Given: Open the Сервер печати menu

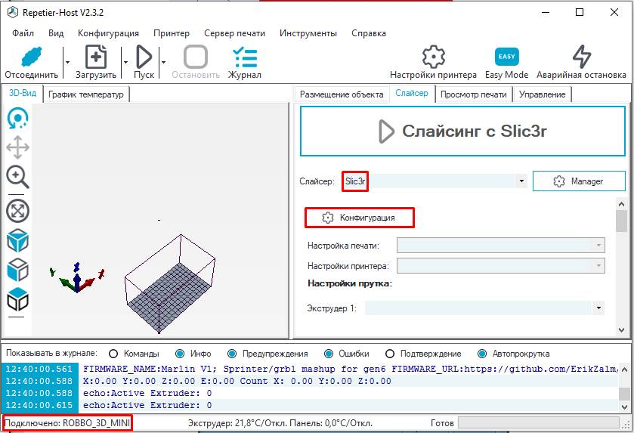Looking at the screenshot, I should click(234, 33).
